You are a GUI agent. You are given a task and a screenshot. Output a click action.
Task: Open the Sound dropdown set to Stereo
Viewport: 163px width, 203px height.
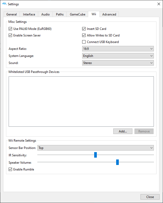pos(118,63)
